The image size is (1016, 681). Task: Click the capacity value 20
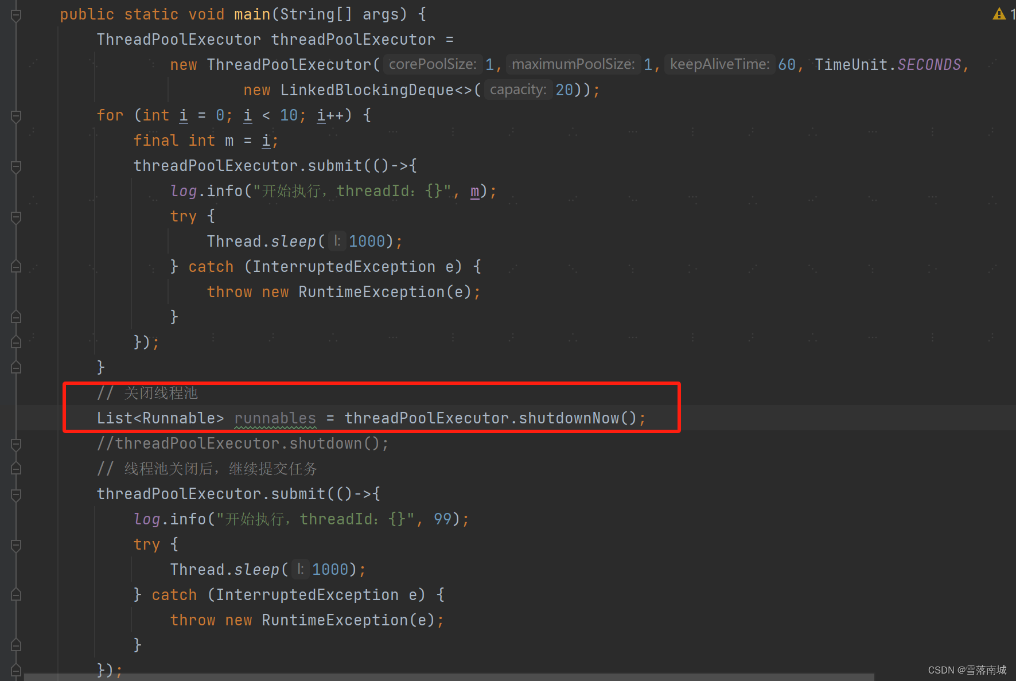tap(564, 90)
